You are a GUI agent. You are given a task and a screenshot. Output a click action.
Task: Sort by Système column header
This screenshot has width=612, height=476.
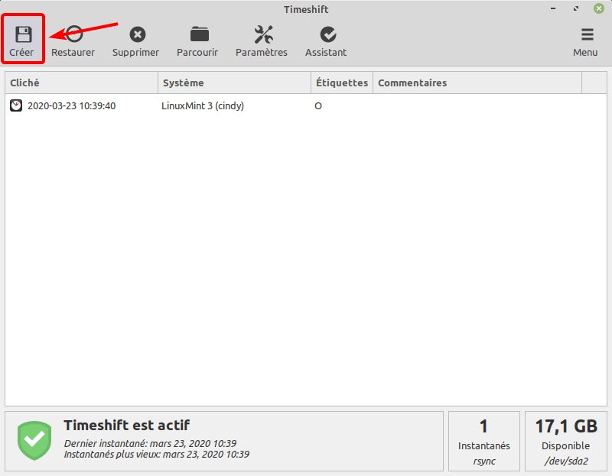[234, 83]
